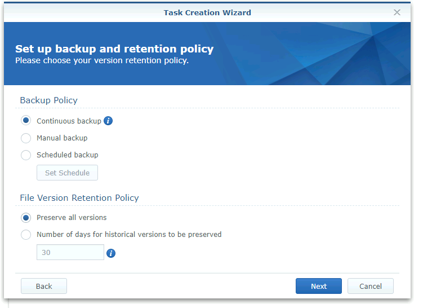The height and width of the screenshot is (308, 423).
Task: Click the info icon next to the days field
Action: pos(111,253)
